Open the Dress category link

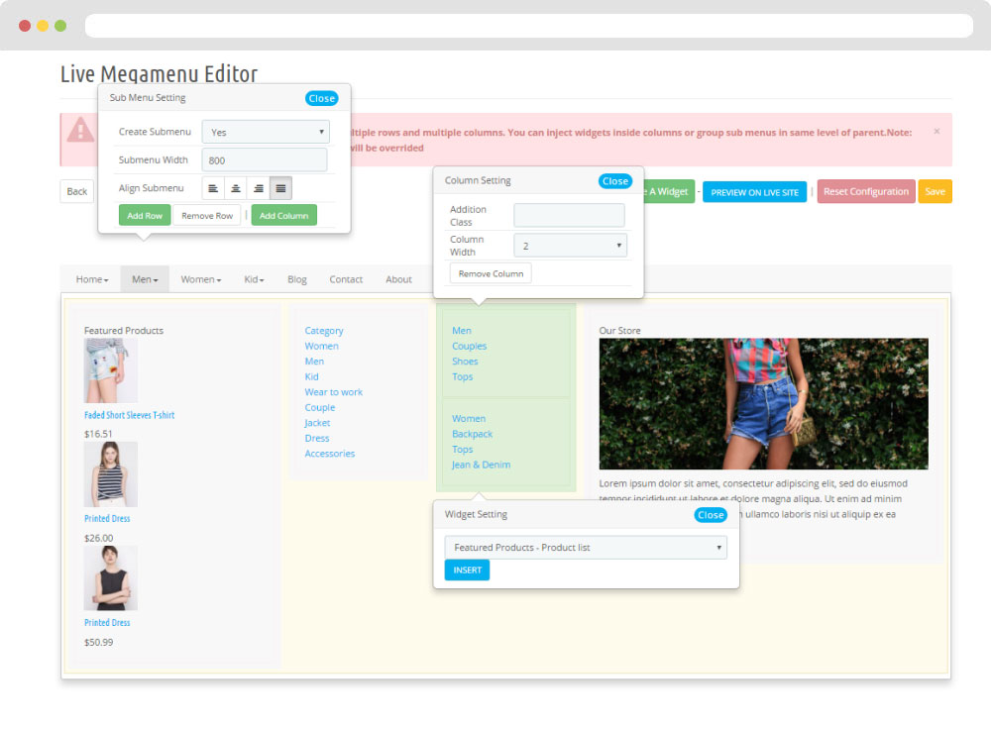point(317,439)
